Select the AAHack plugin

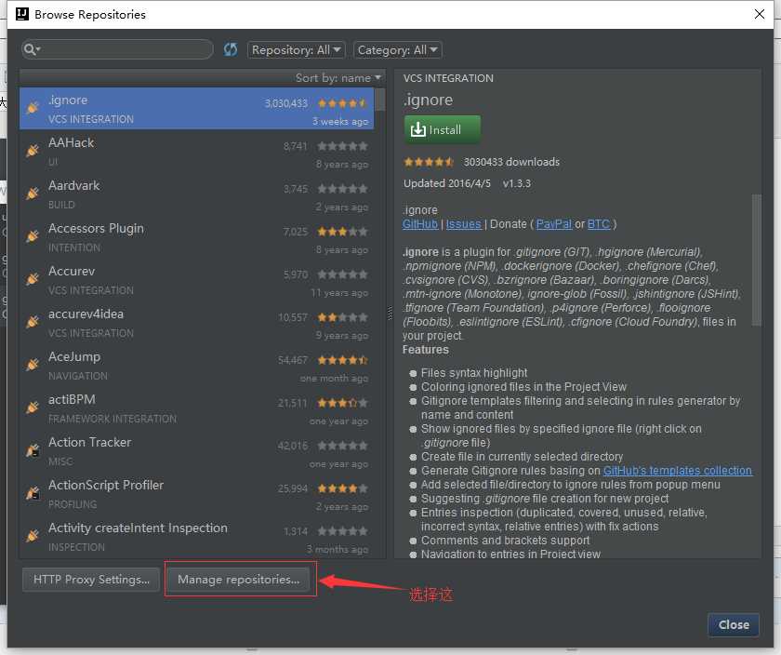(x=197, y=151)
